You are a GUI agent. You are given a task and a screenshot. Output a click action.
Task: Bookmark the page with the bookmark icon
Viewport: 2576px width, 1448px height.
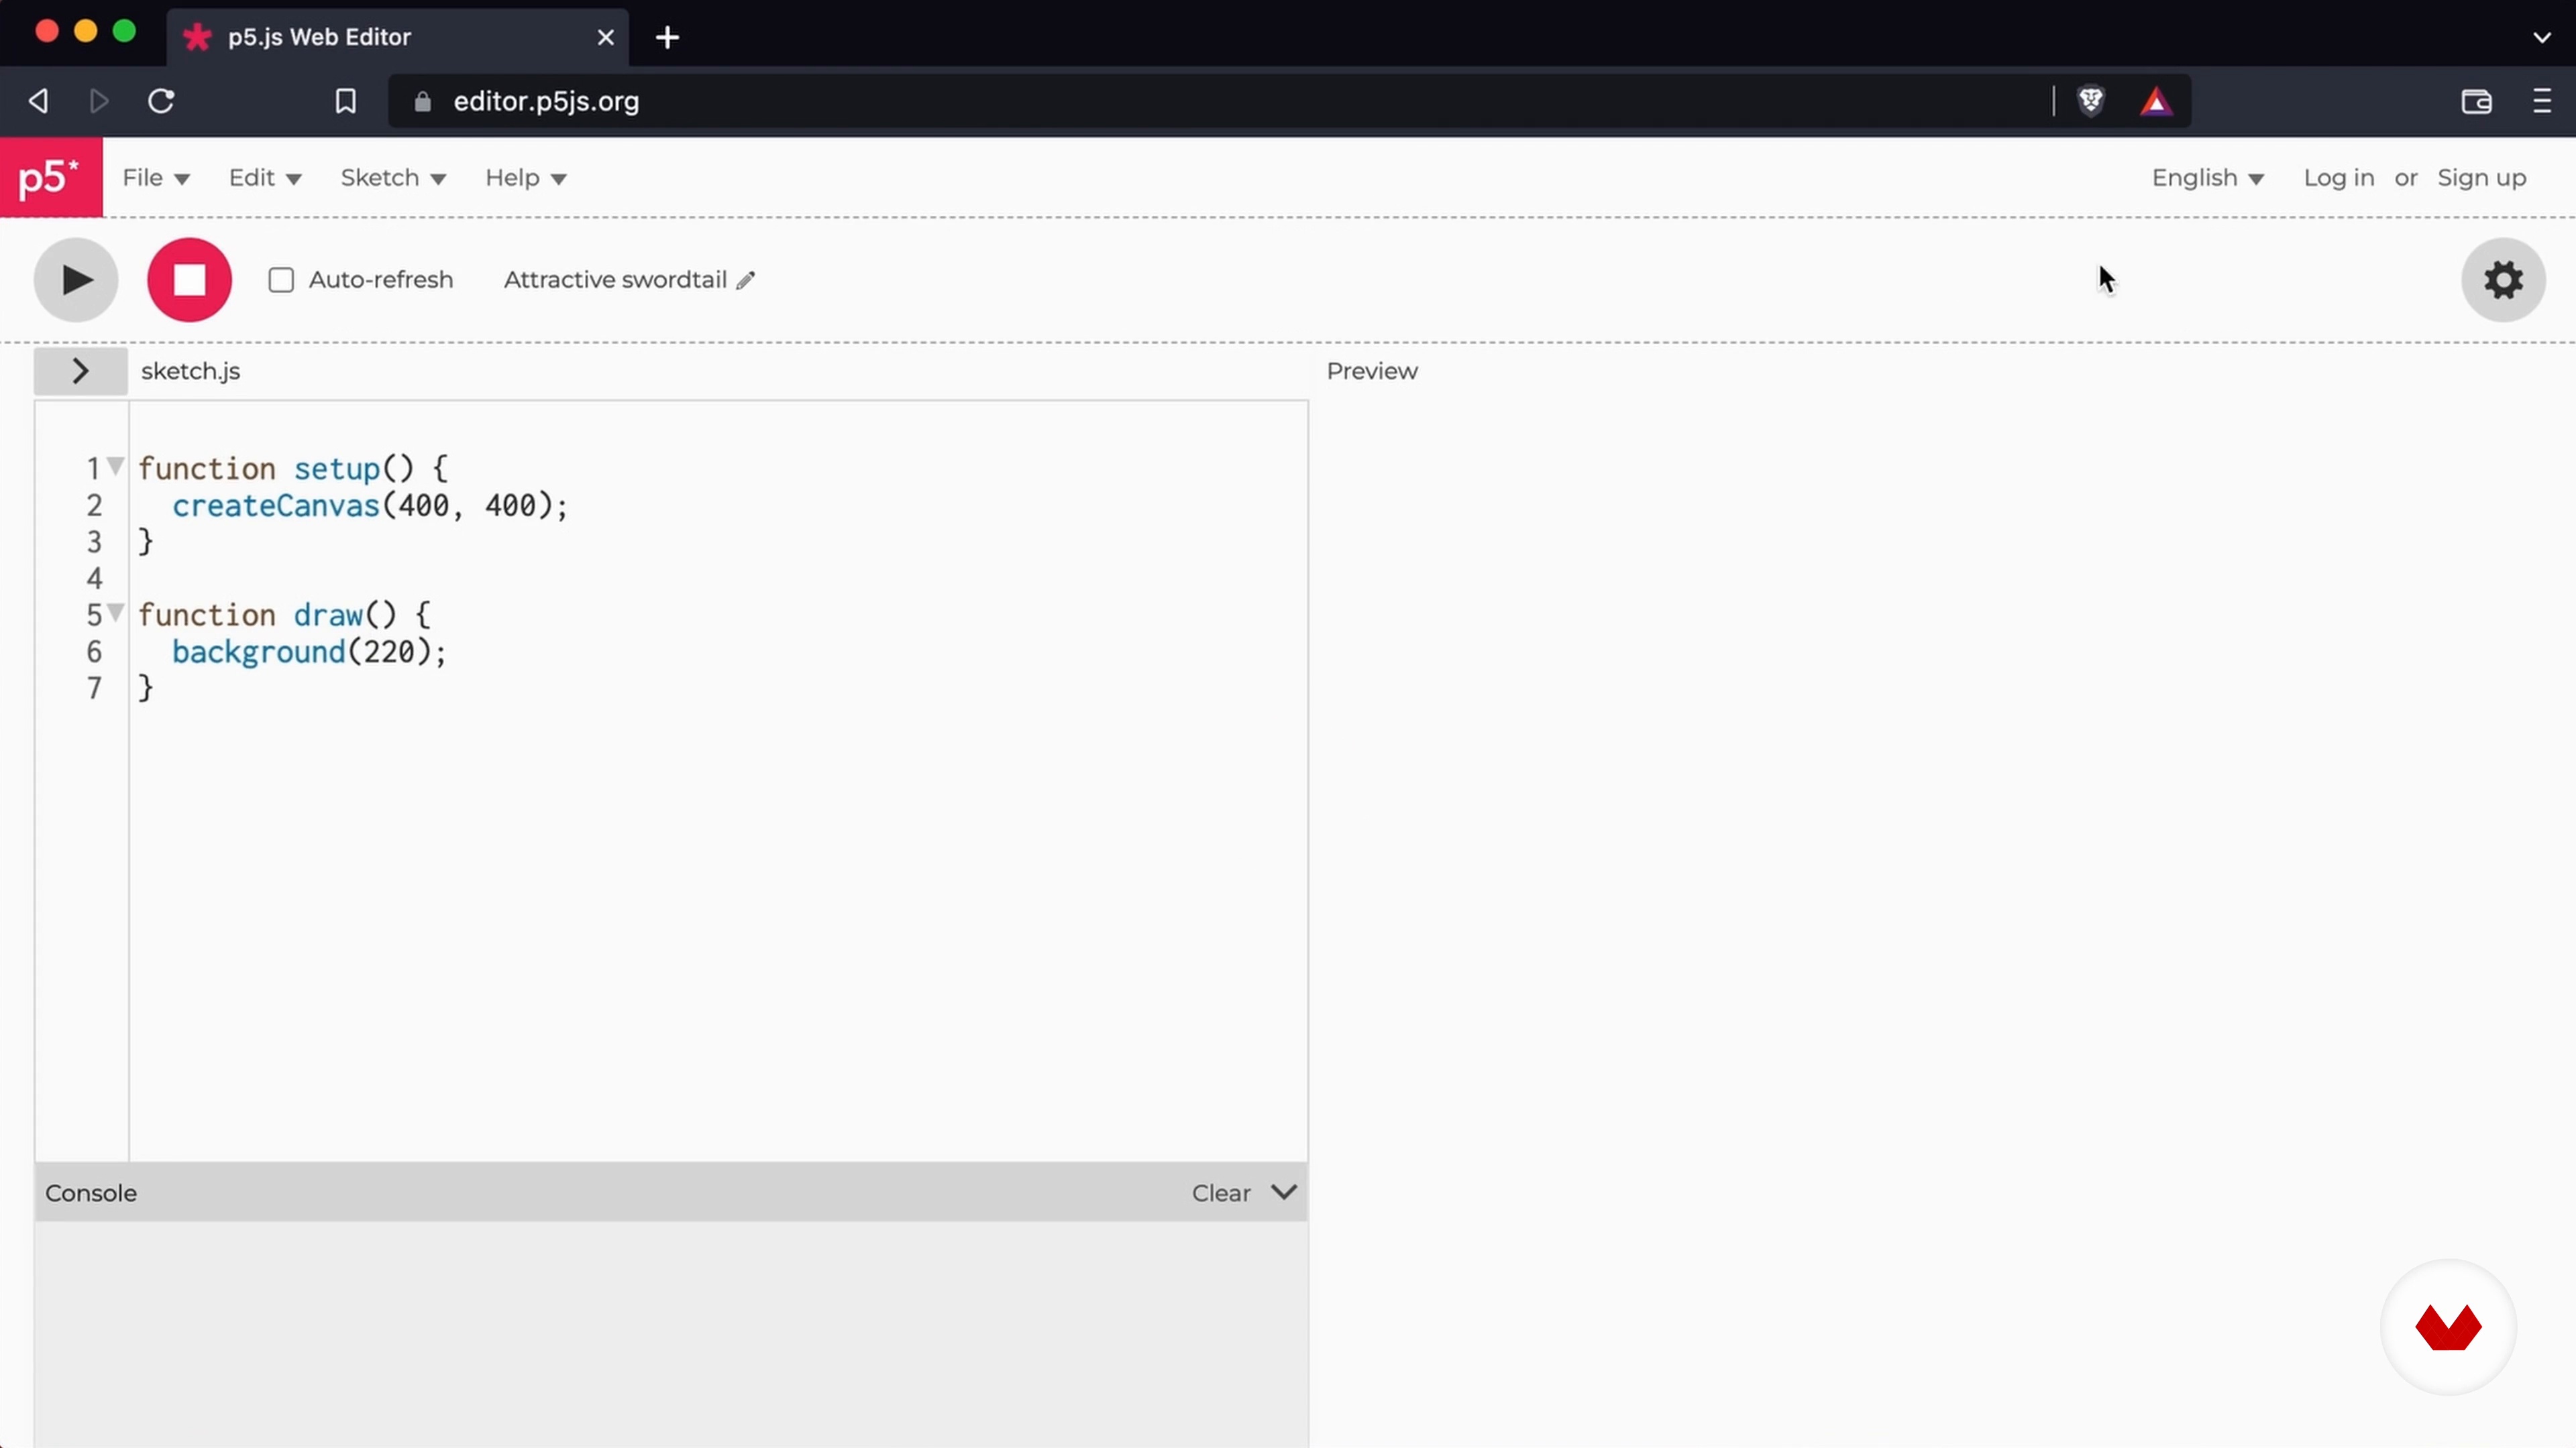click(x=346, y=101)
